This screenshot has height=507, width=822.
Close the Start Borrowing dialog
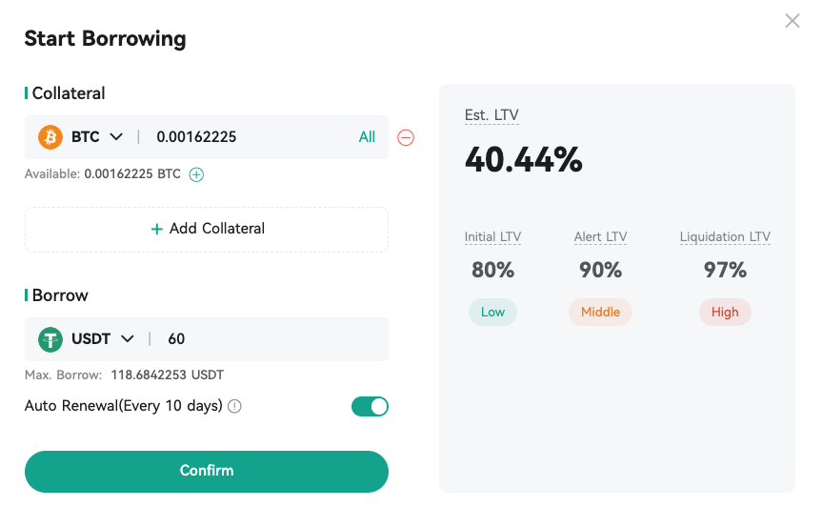click(792, 21)
